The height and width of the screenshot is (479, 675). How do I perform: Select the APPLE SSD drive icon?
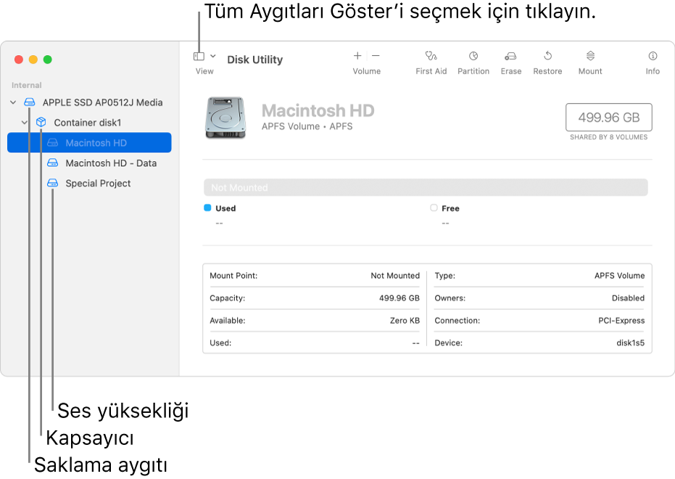point(29,102)
